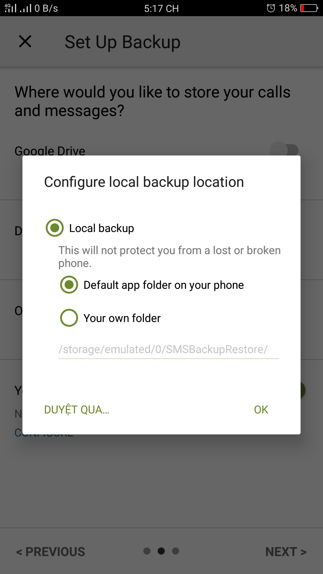Viewport: 323px width, 574px height.
Task: Click the backup folder path field
Action: [x=168, y=349]
